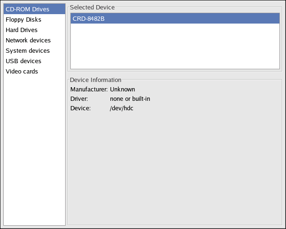This screenshot has height=229, width=286.
Task: Select the Hard Drives category
Action: click(x=22, y=30)
